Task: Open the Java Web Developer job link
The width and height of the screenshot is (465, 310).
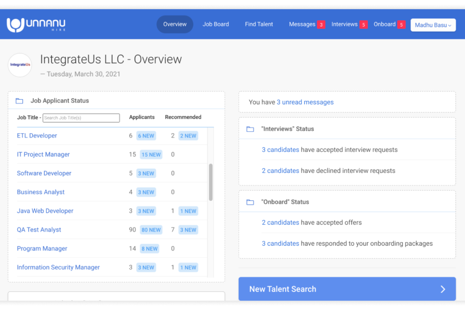Action: point(45,211)
